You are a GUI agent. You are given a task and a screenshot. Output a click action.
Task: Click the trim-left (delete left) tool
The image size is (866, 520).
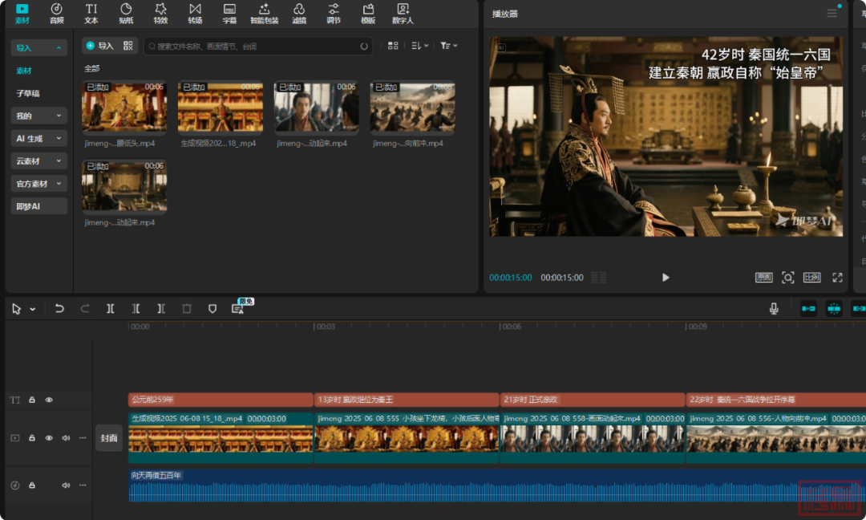point(136,308)
